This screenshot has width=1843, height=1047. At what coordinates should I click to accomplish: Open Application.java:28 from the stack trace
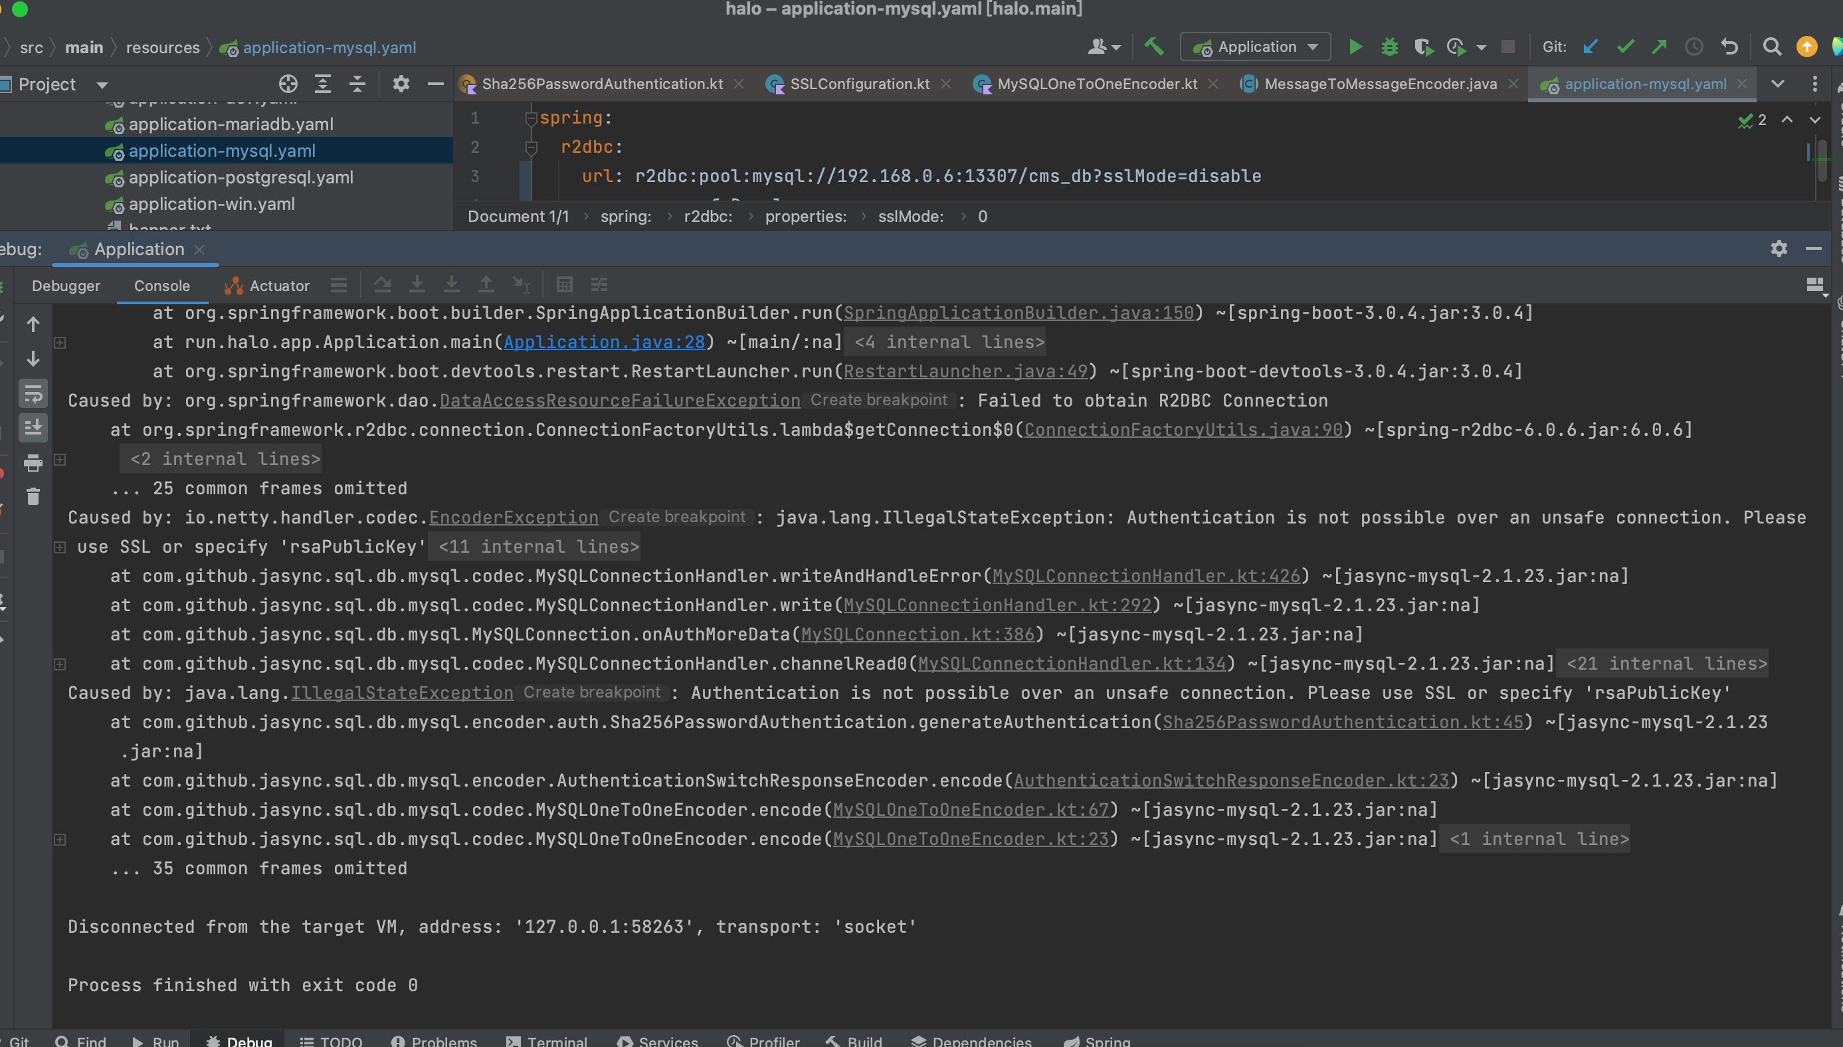point(604,342)
